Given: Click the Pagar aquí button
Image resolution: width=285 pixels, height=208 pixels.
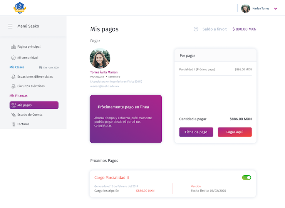Looking at the screenshot, I should (x=235, y=132).
